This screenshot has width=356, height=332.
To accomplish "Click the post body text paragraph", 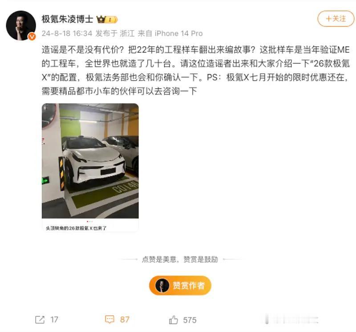I will [195, 70].
